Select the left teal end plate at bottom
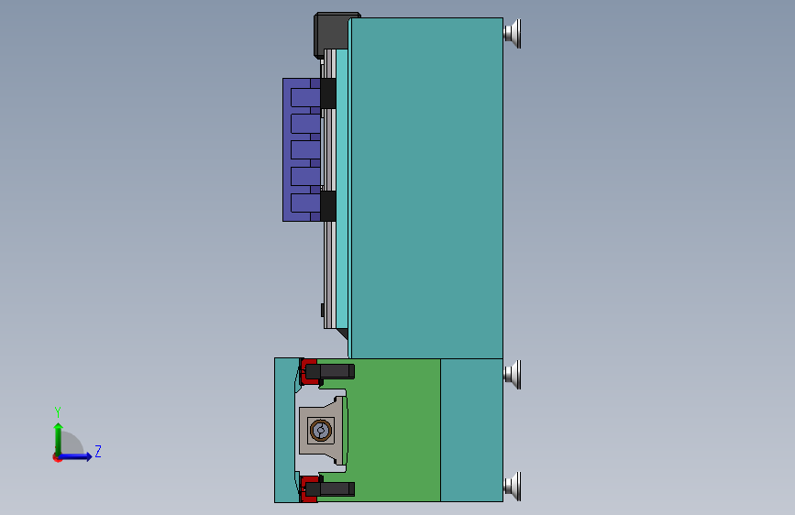795x515 pixels. coord(285,430)
